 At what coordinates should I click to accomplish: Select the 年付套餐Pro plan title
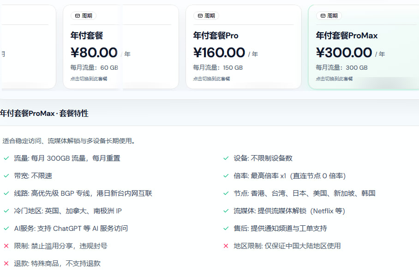tap(215, 36)
